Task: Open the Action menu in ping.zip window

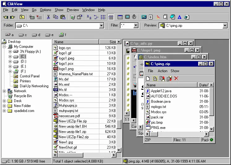Action: pyautogui.click(x=162, y=71)
